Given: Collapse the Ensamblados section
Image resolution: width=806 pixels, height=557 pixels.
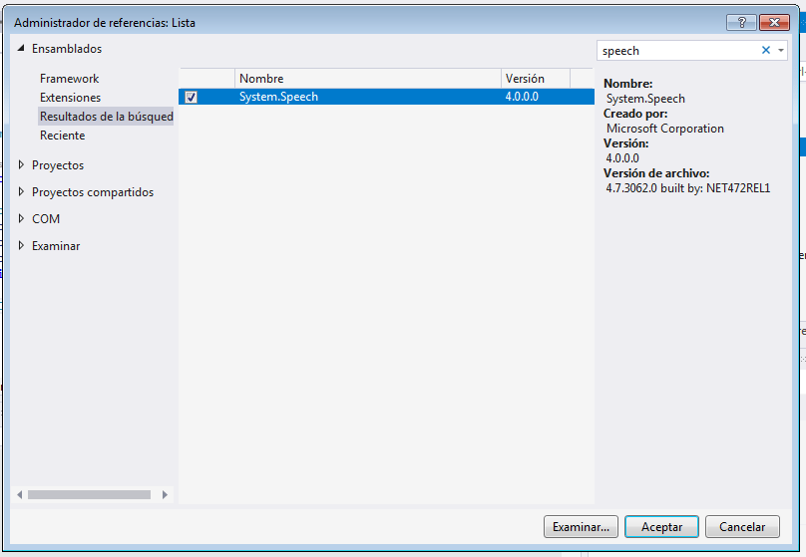Looking at the screenshot, I should tap(21, 49).
